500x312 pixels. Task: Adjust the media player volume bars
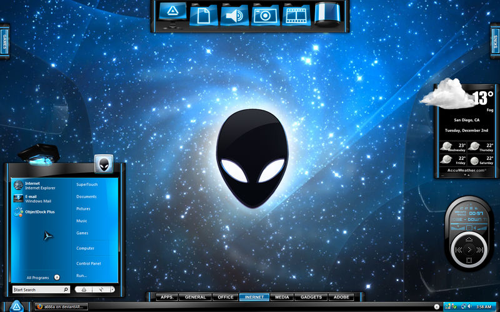tap(481, 228)
